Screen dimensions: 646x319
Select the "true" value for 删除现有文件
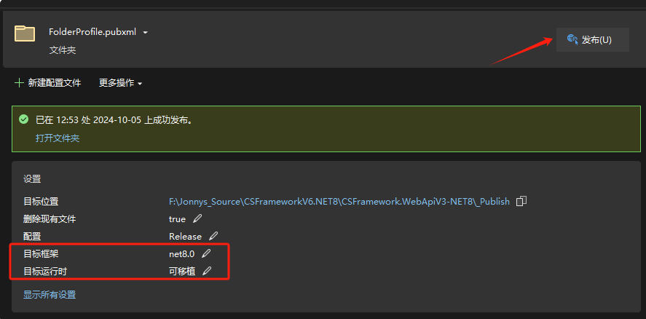tap(177, 218)
